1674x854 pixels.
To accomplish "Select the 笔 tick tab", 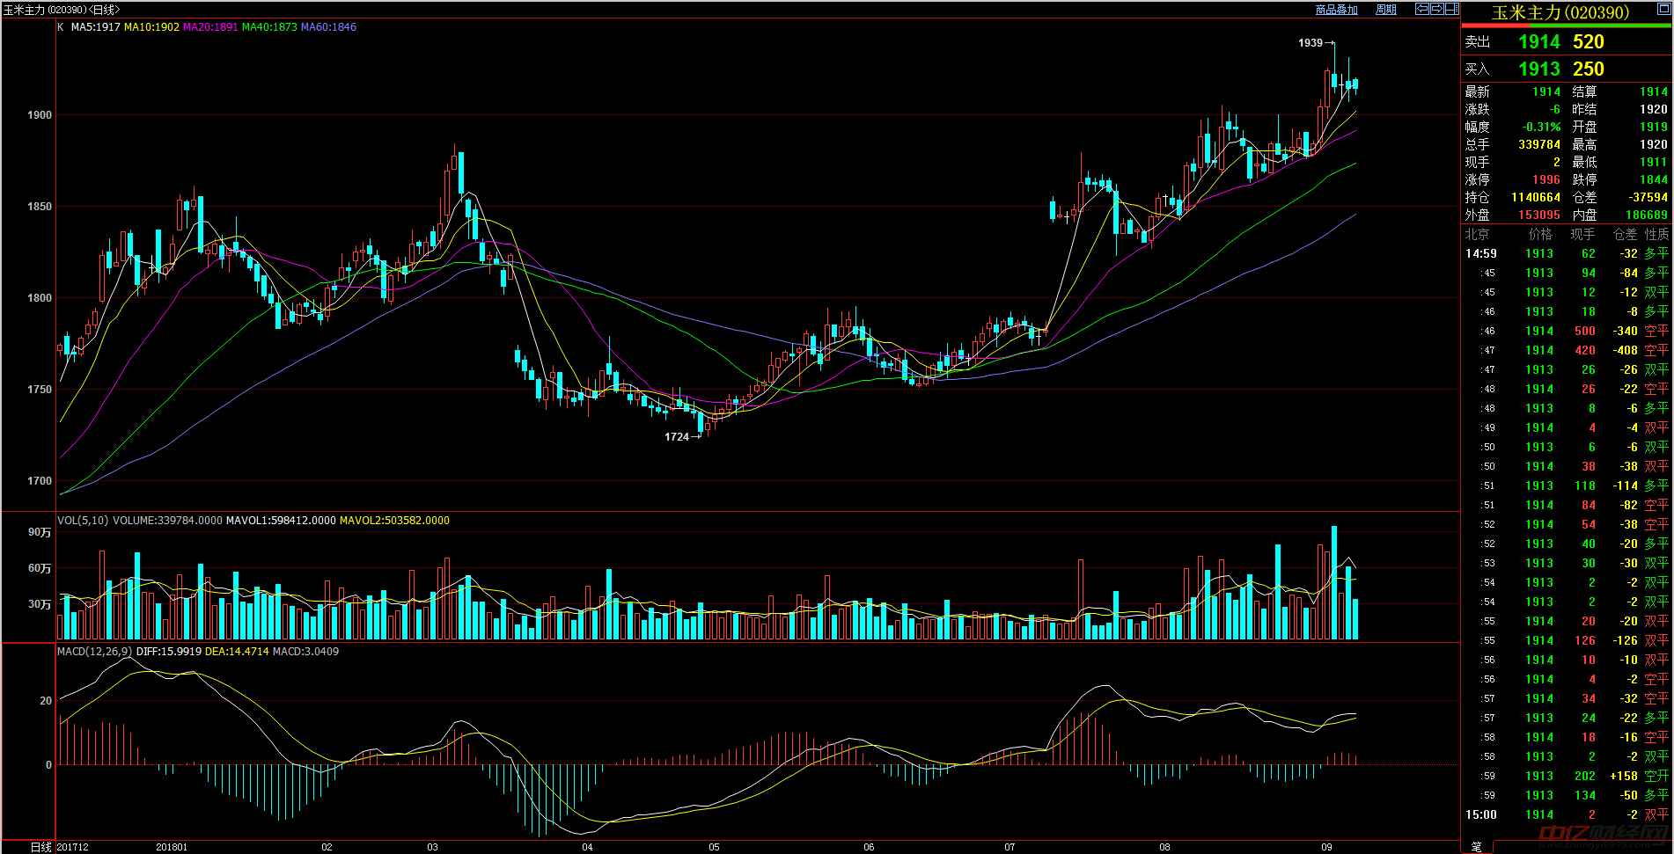I will 1476,846.
